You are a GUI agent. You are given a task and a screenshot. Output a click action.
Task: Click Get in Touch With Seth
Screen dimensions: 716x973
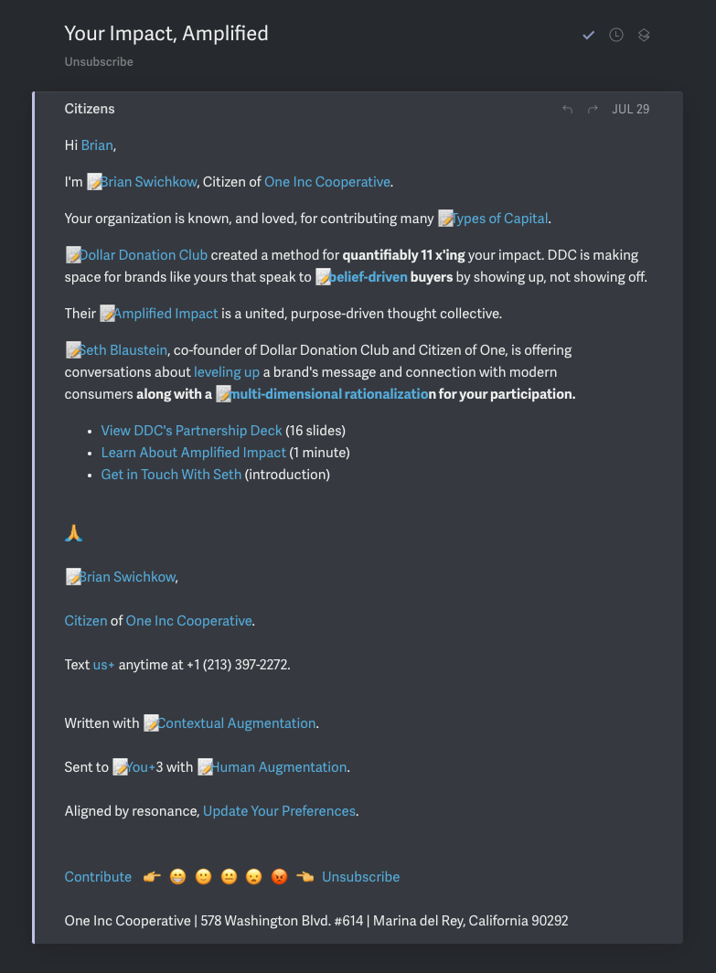(x=171, y=475)
